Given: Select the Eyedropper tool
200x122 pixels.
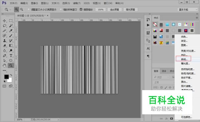Looking at the screenshot, I should [11, 31].
